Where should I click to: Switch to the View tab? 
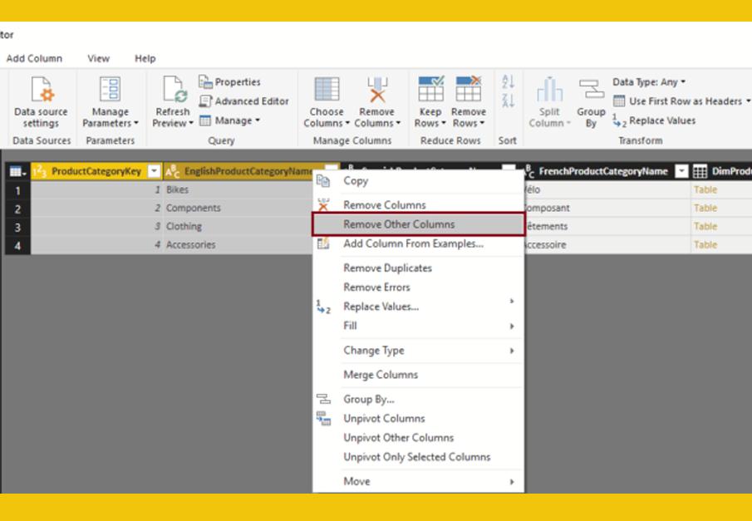point(98,59)
